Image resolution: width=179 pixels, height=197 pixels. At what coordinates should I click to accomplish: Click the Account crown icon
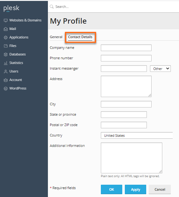point(6,80)
